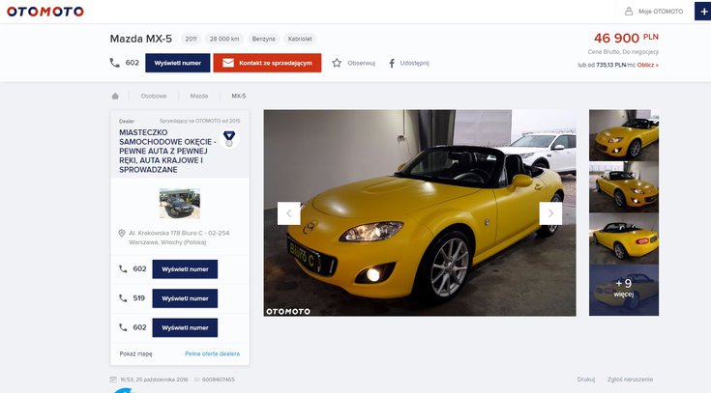The image size is (711, 393).
Task: Open Pełna oferta dealera link
Action: pyautogui.click(x=212, y=353)
